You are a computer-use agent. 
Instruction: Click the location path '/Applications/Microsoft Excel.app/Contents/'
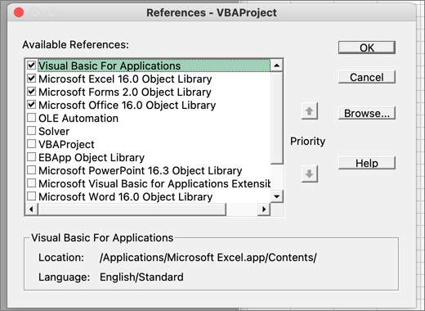[x=208, y=257]
